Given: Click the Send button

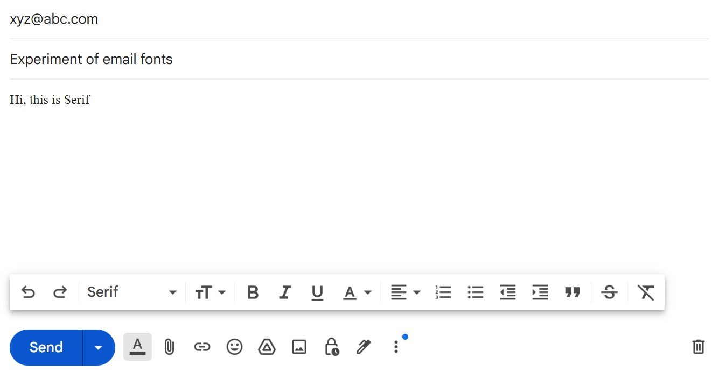Looking at the screenshot, I should [46, 347].
